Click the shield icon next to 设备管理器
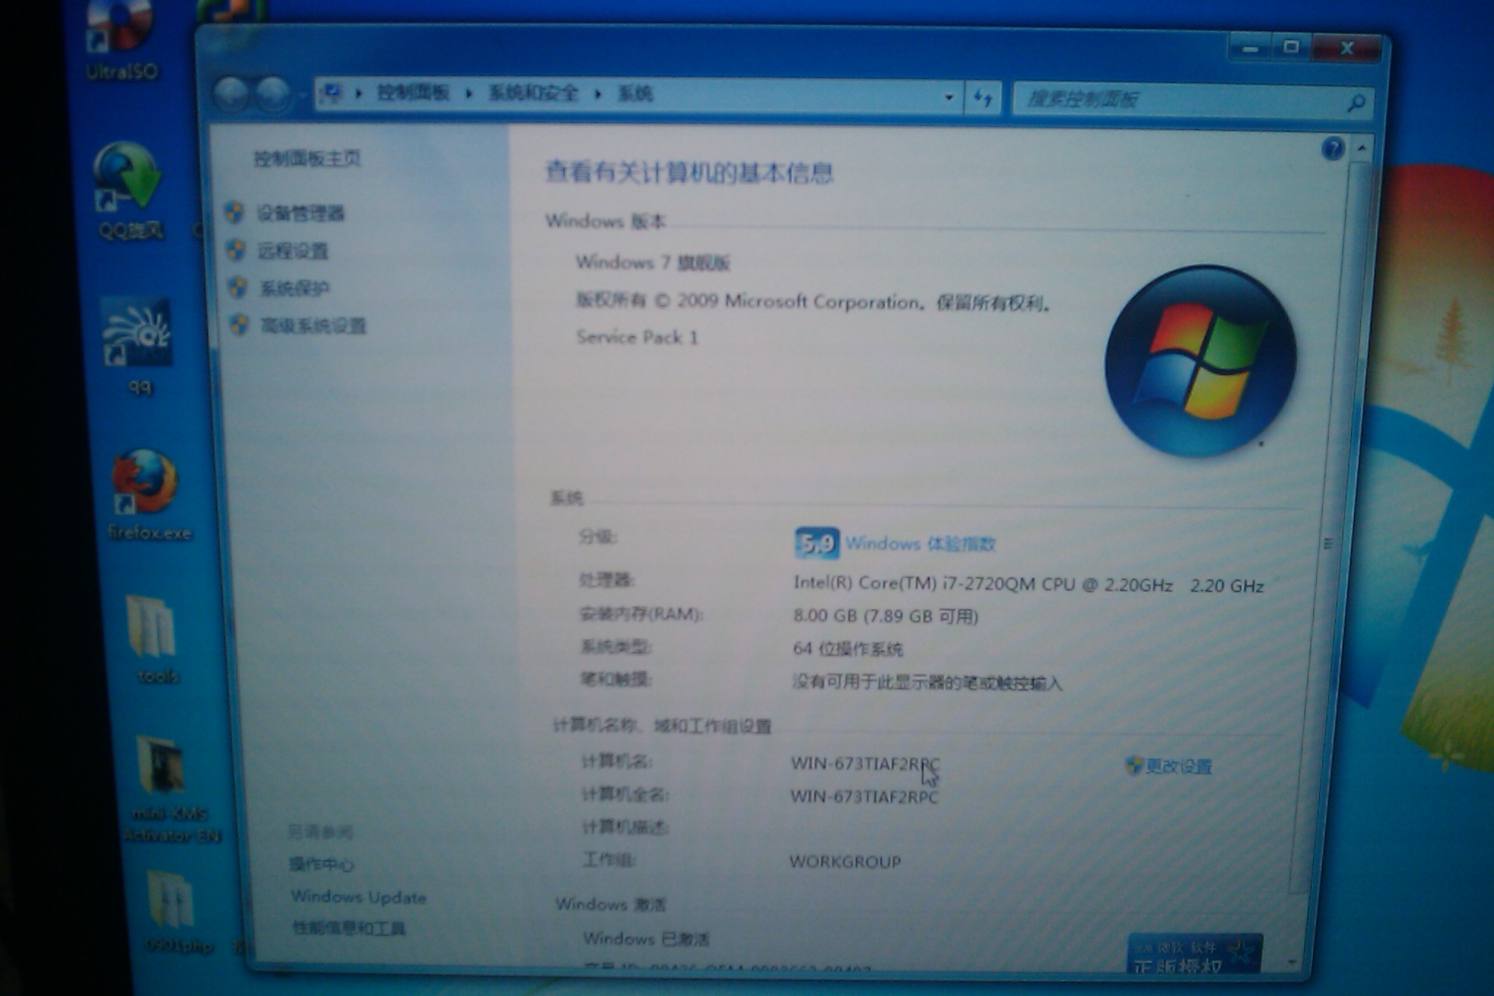The height and width of the screenshot is (996, 1494). click(x=235, y=213)
